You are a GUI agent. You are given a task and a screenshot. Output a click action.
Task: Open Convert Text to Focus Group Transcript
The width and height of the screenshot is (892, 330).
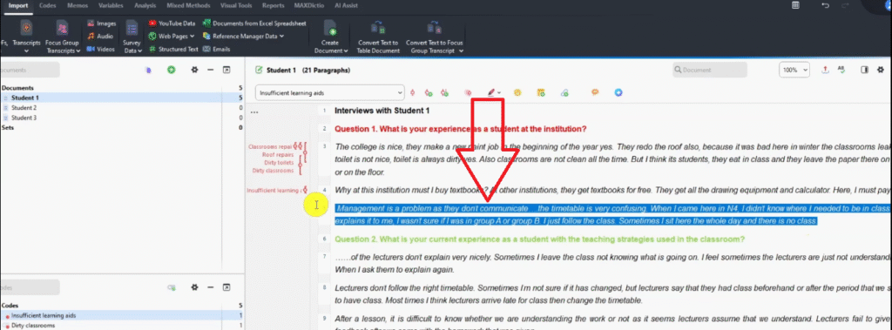(x=434, y=37)
